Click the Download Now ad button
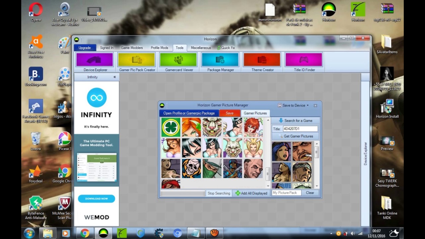The width and height of the screenshot is (425, 239). pos(96,199)
